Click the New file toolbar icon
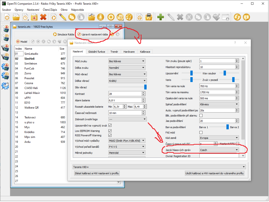 click(x=7, y=17)
